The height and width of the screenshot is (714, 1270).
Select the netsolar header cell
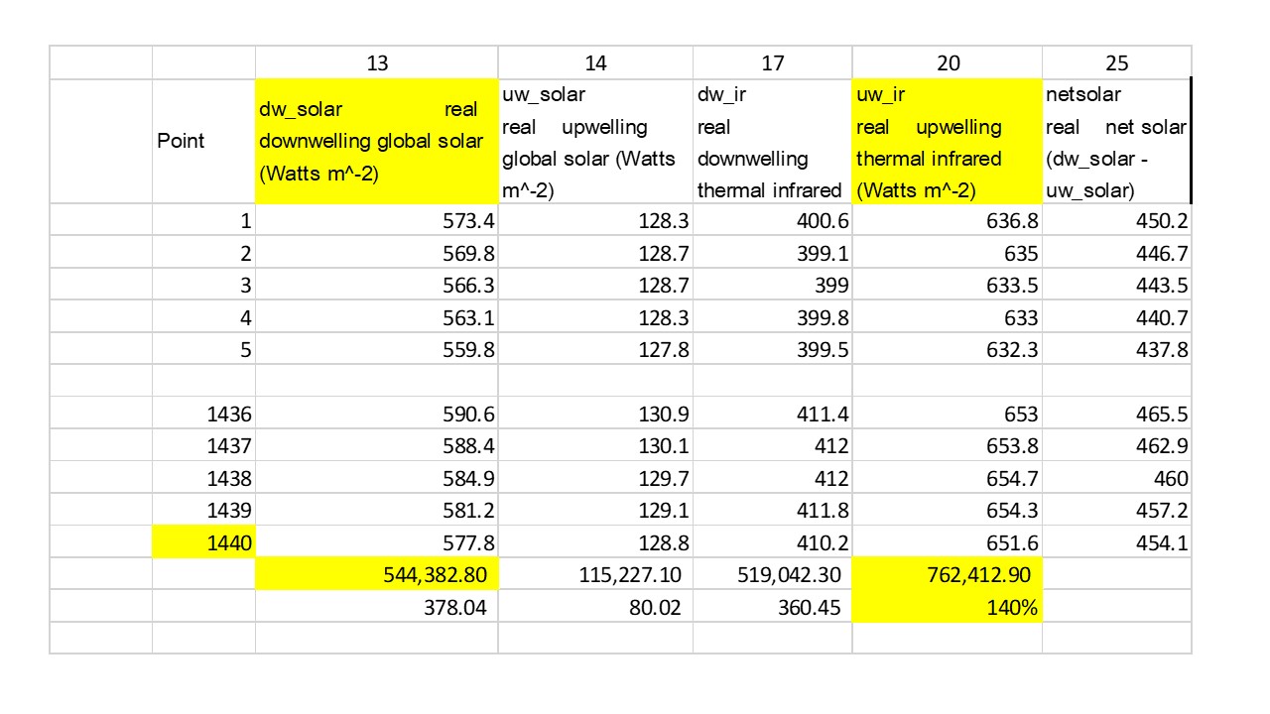point(1117,141)
